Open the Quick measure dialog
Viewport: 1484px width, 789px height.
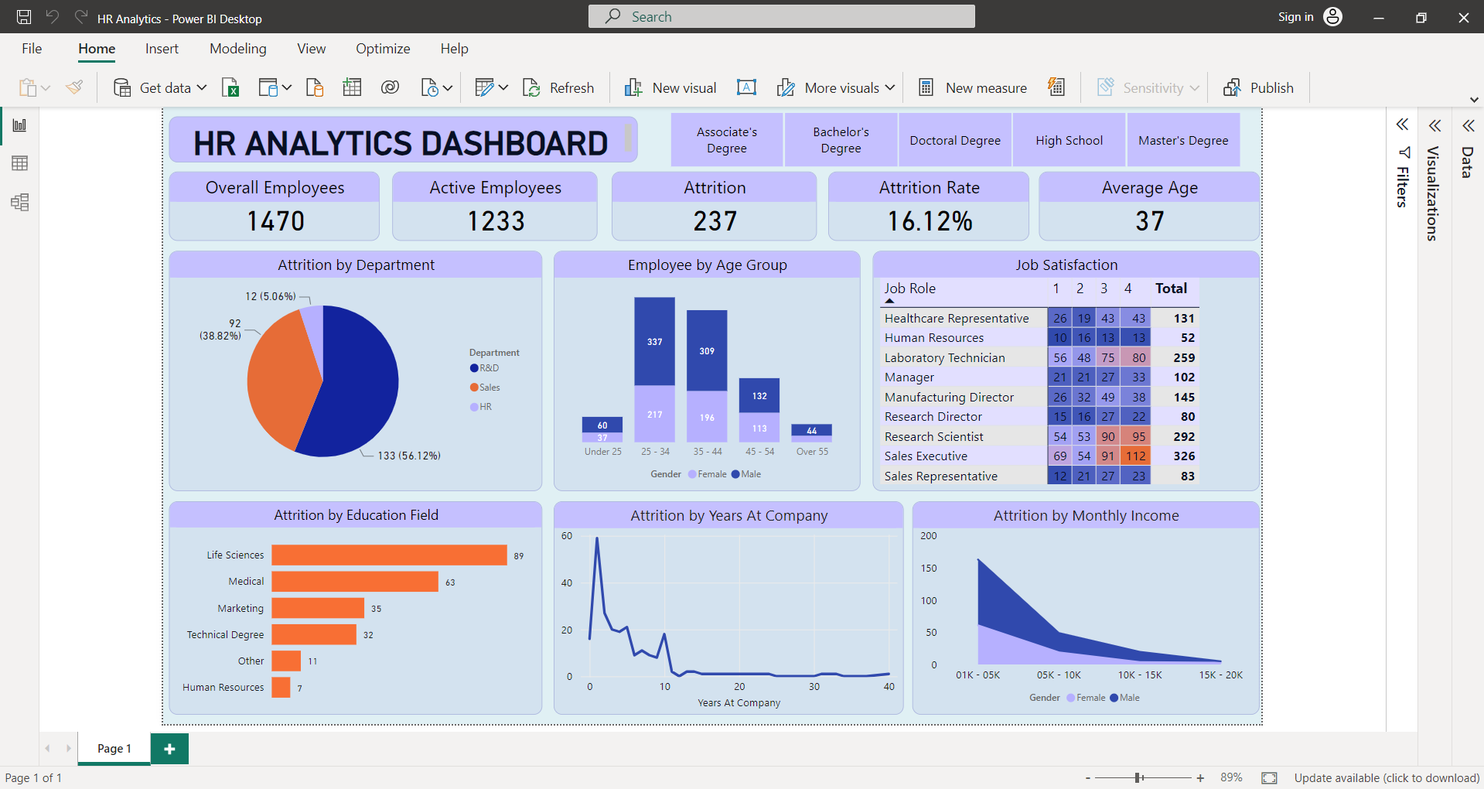coord(1056,87)
